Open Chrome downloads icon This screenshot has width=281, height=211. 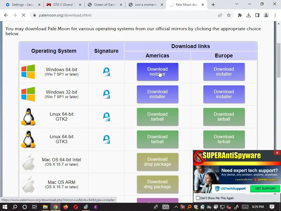pos(249,15)
